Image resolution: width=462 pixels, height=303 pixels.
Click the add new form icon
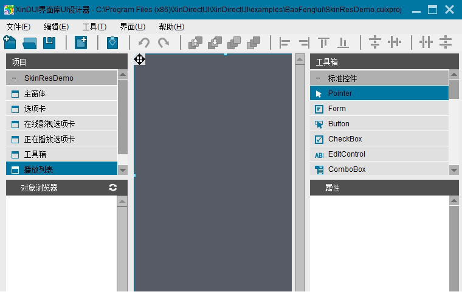pyautogui.click(x=81, y=43)
